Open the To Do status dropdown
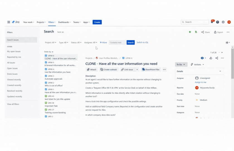This screenshot has width=234, height=151. 181,65
